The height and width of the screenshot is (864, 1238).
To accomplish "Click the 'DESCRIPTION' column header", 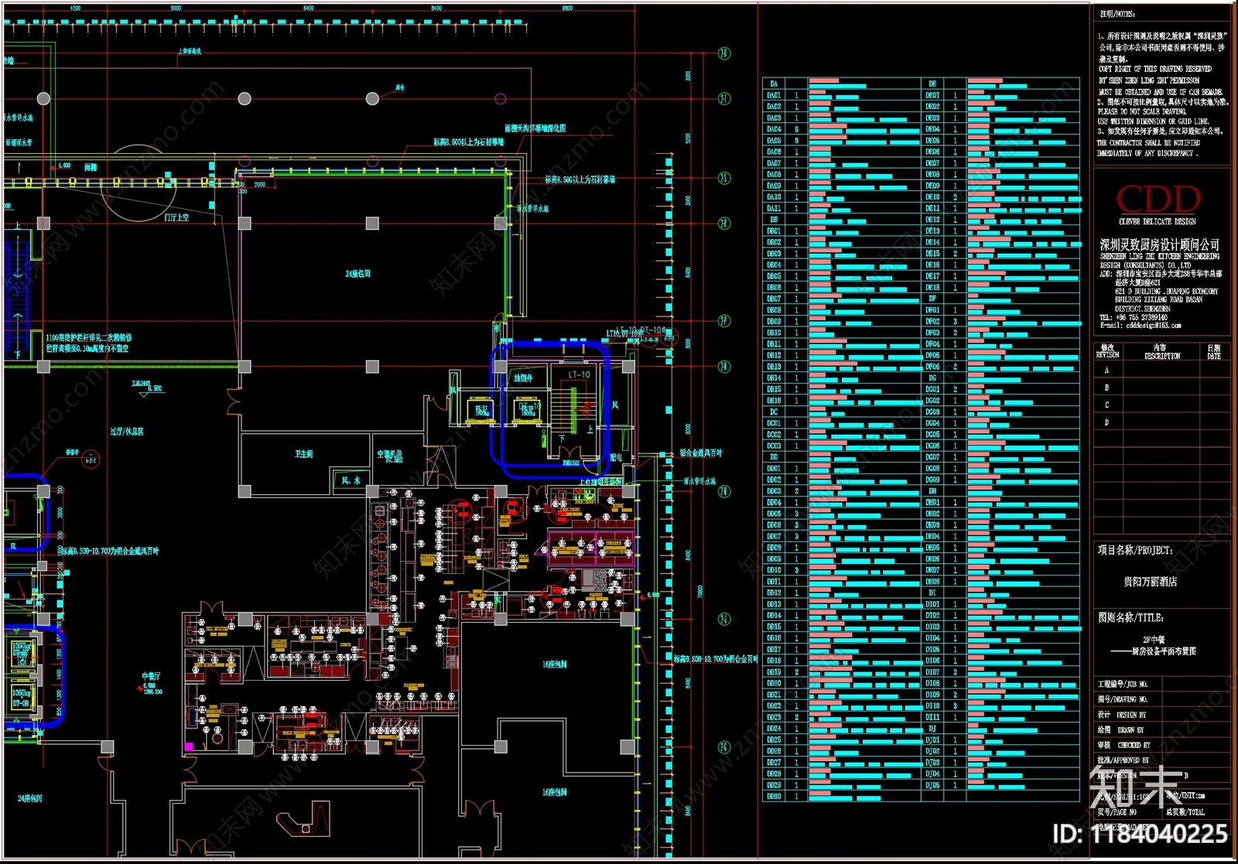I will (x=1162, y=356).
